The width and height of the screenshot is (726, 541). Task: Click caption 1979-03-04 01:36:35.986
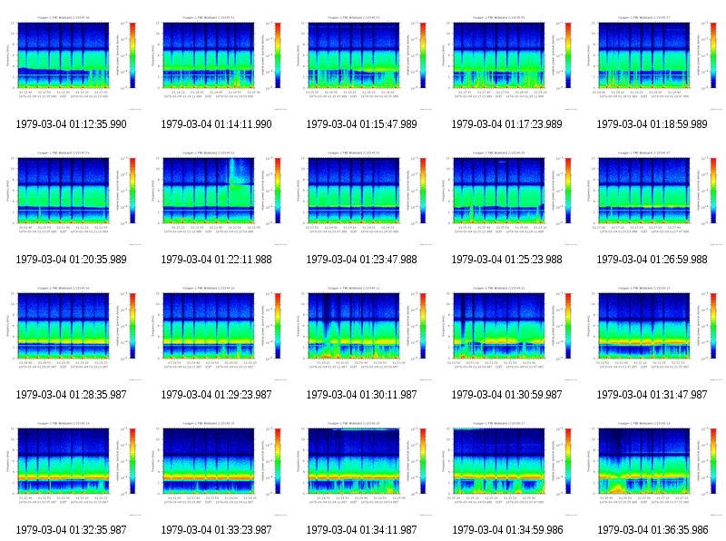pos(652,530)
